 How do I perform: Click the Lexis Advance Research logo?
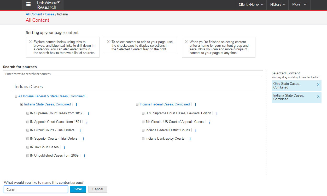[x=48, y=5]
